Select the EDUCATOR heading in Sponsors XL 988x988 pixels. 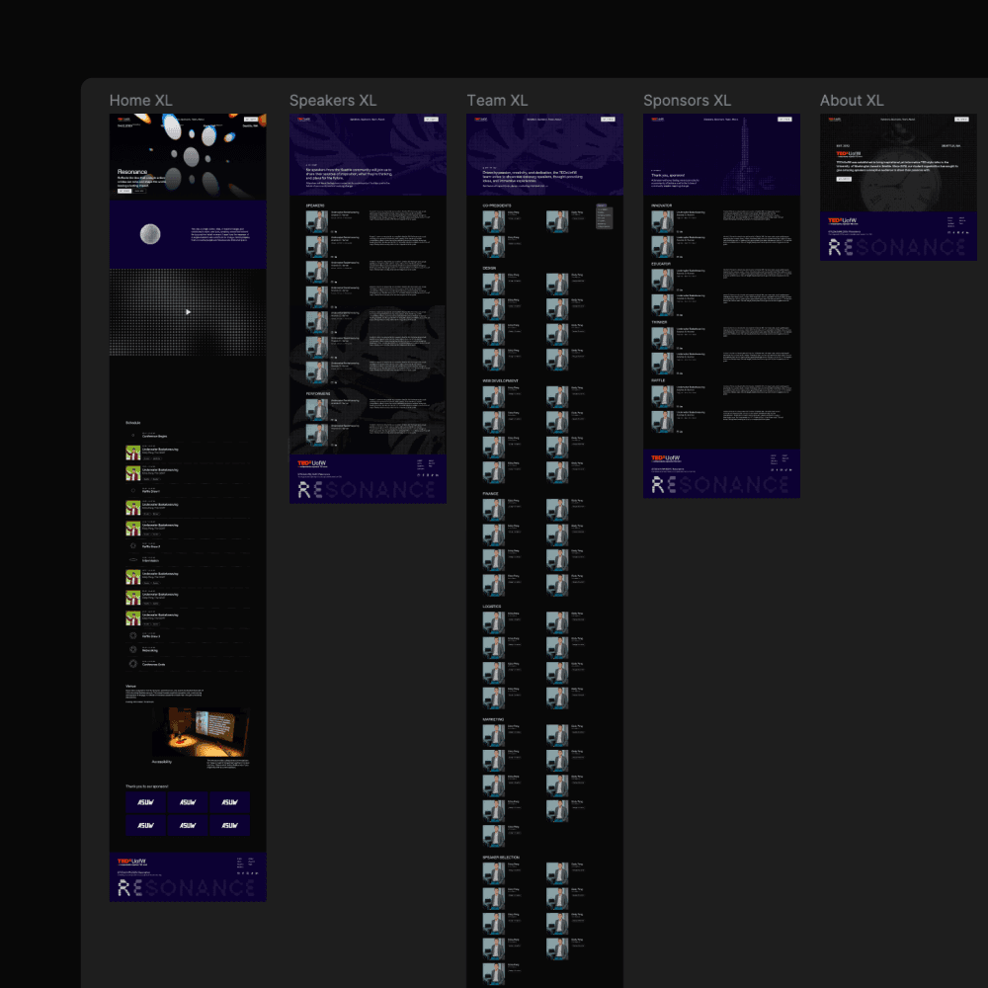pos(661,264)
